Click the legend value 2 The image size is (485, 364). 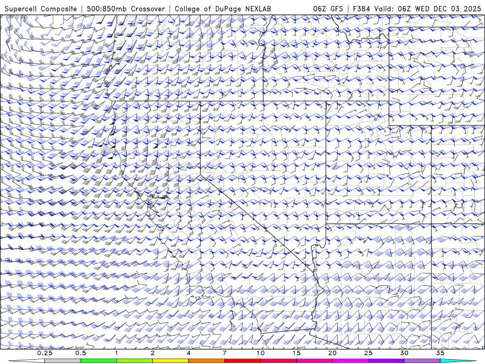[x=153, y=353]
